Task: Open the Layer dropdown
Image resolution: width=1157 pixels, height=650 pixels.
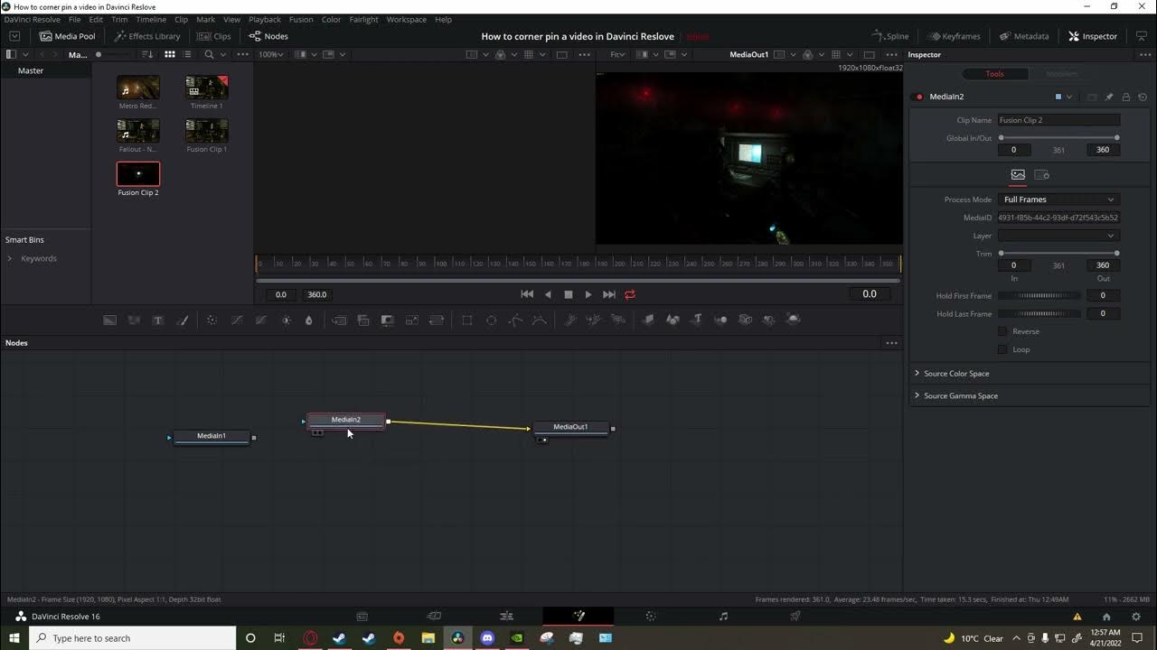Action: (x=1058, y=236)
